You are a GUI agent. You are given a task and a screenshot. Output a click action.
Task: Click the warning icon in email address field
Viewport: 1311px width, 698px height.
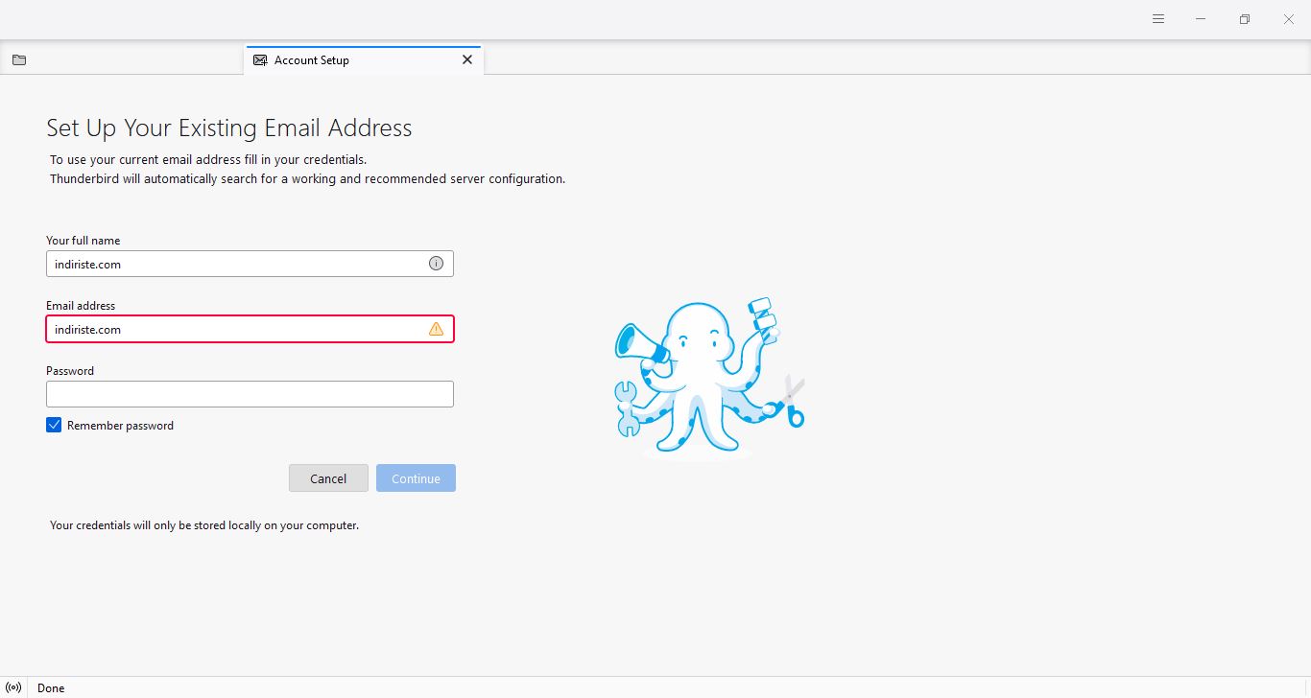436,329
